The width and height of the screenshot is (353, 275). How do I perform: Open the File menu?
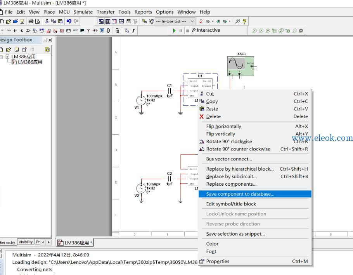(9, 12)
